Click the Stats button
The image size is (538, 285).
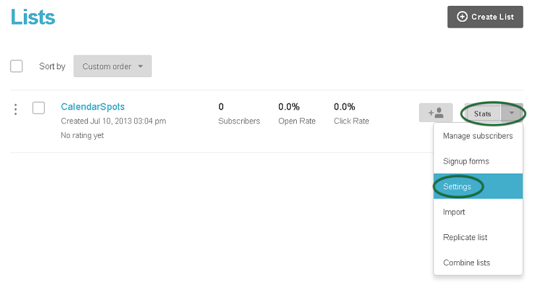(482, 113)
